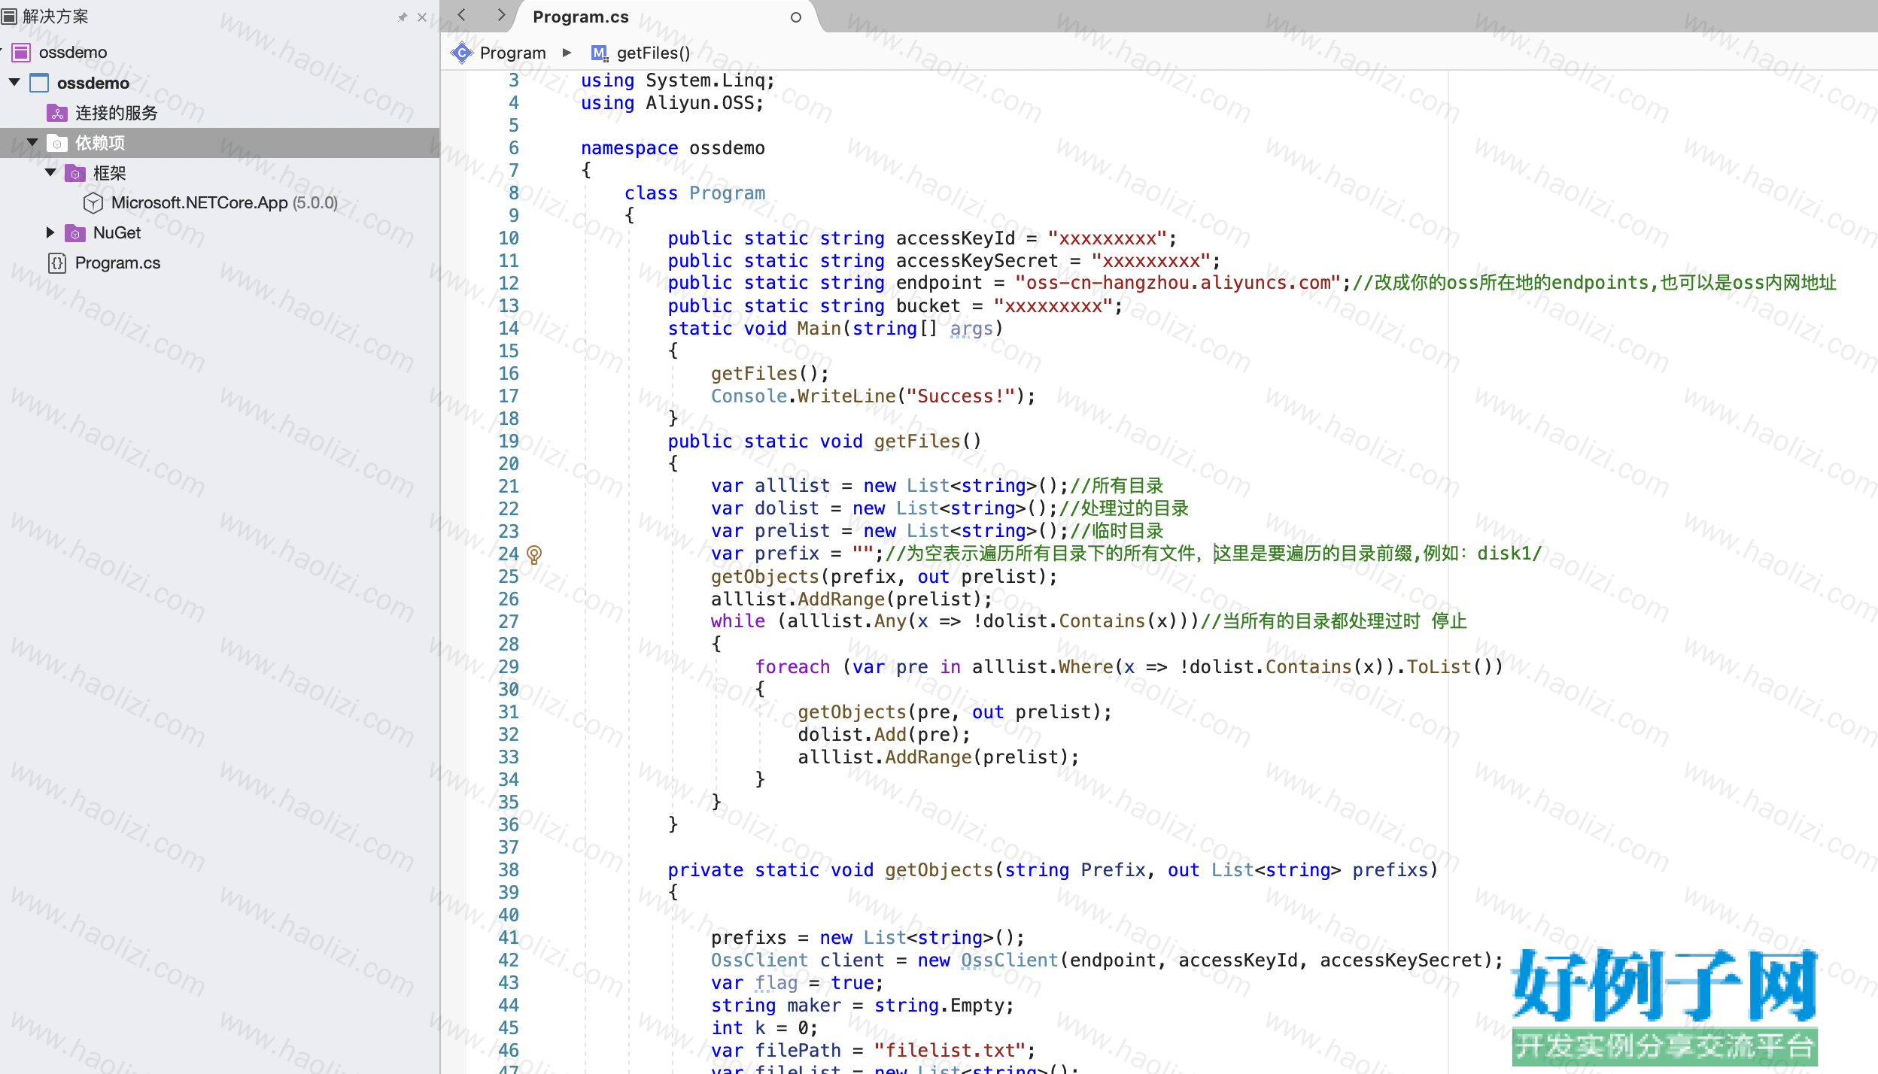Click 'var prelist' declaration on line 23
Screen dimensions: 1878x1074
point(770,531)
